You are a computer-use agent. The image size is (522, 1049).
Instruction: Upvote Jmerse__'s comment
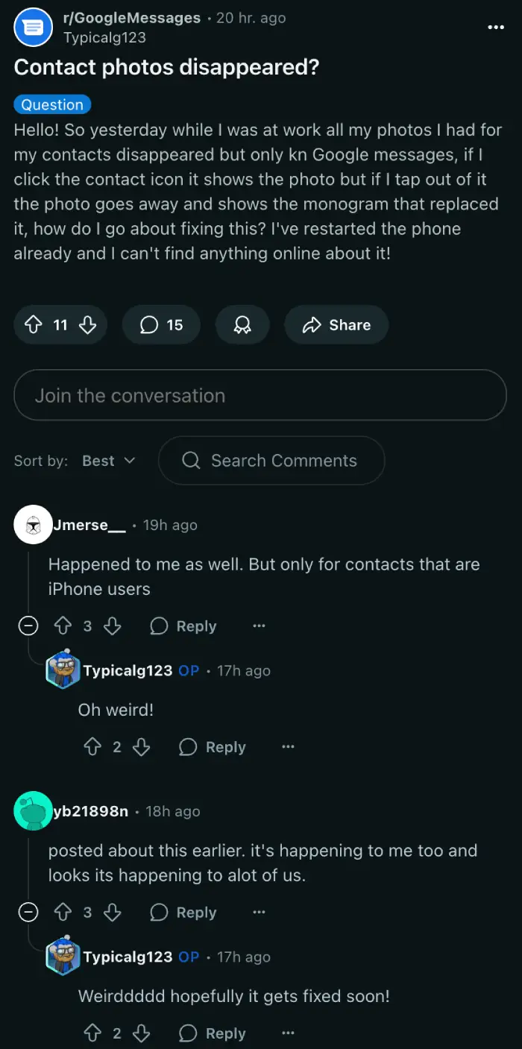point(63,626)
